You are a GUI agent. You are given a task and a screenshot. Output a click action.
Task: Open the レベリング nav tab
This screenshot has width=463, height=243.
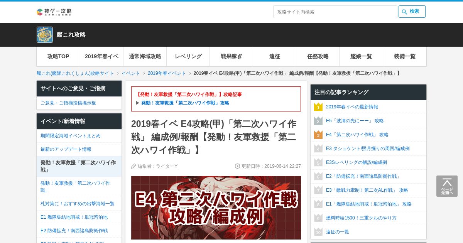(188, 56)
